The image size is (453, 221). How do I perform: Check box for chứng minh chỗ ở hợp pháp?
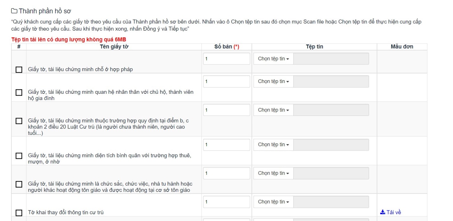[19, 69]
